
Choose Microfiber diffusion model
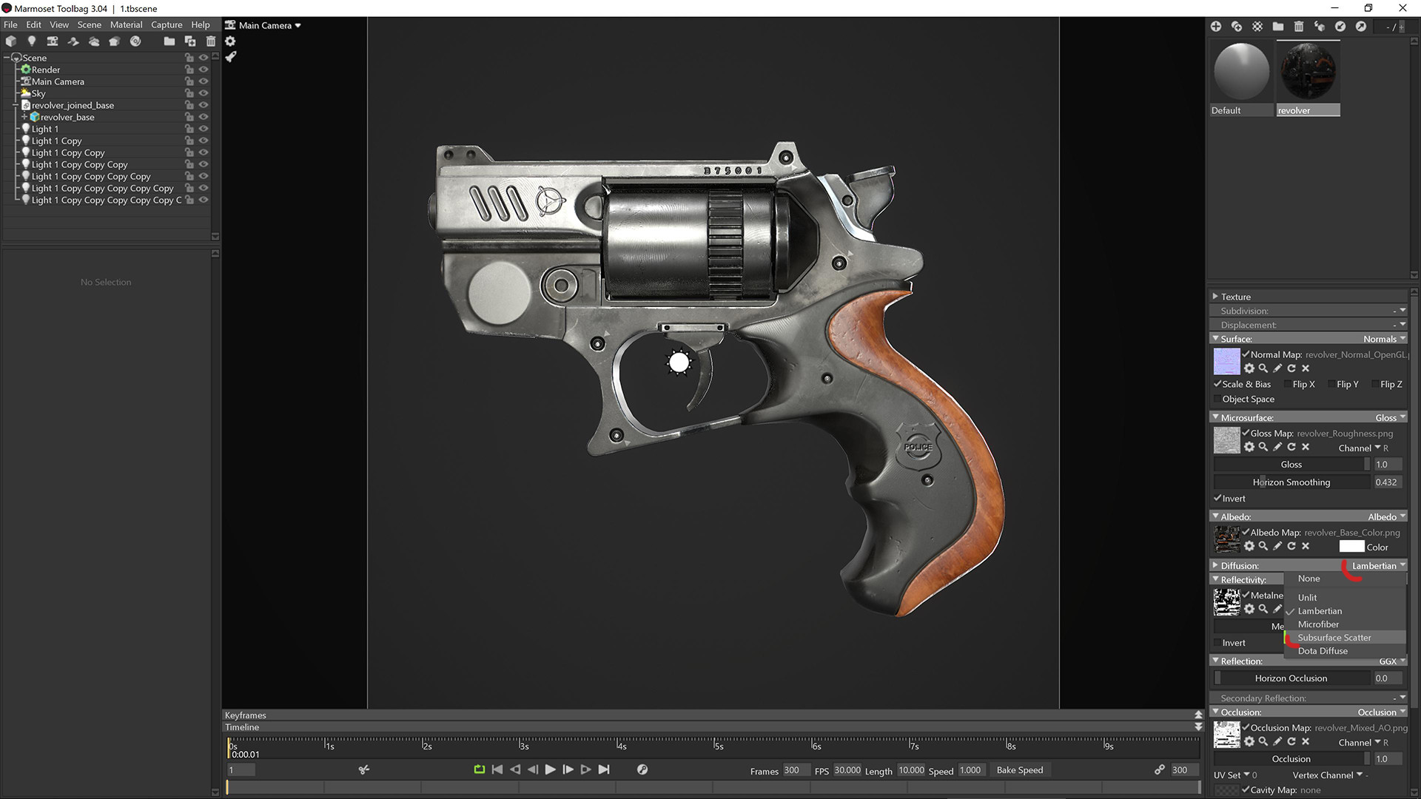click(1344, 624)
